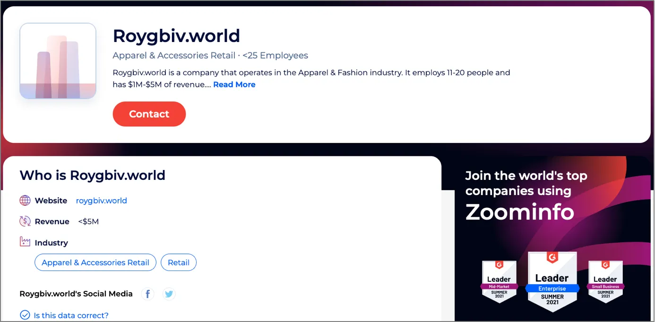This screenshot has height=322, width=655.
Task: Select the Retail industry tag
Action: pos(179,263)
